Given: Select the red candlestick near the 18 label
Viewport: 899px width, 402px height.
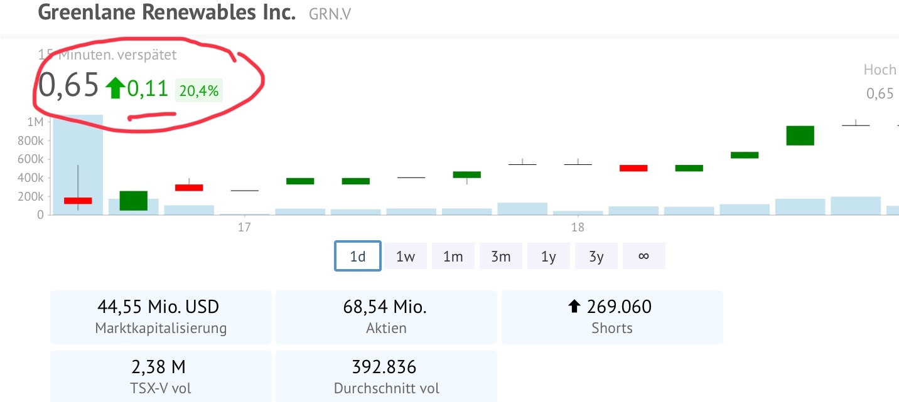Looking at the screenshot, I should [634, 167].
